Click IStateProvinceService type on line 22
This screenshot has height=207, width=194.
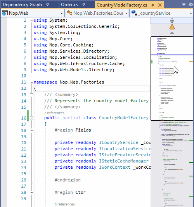[125, 155]
